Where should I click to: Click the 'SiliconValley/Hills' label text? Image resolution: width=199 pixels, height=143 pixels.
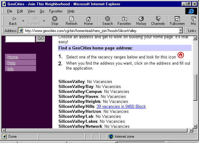77,106
